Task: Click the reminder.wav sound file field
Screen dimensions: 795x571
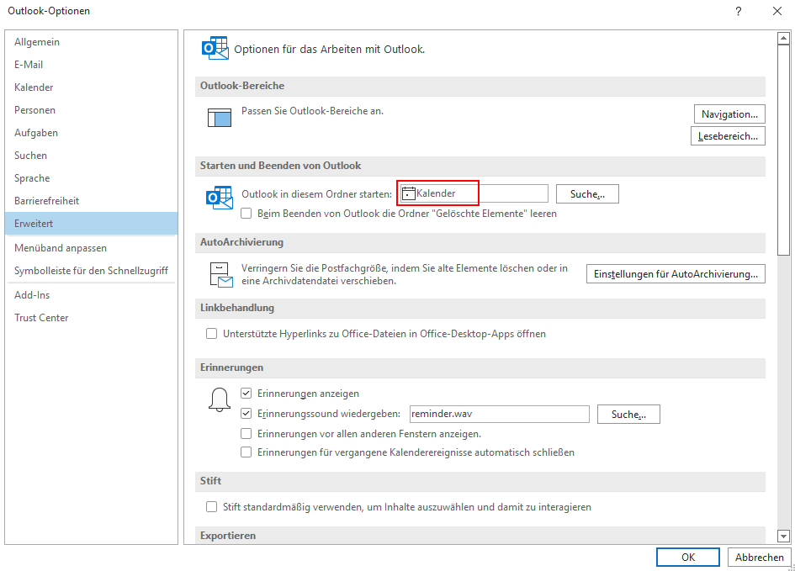Action: (500, 414)
